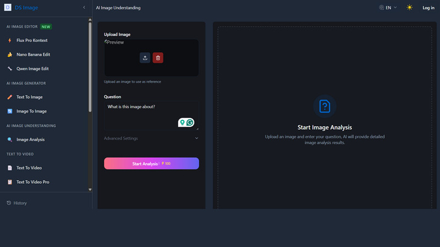Click the DS Image logo icon
440x247 pixels.
click(x=8, y=7)
